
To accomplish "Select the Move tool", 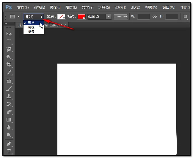I will pos(9,34).
